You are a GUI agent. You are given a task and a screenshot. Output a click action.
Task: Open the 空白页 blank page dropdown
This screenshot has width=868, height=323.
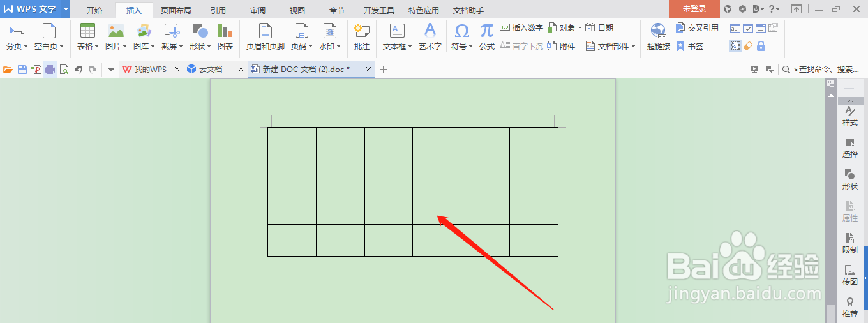coord(49,38)
